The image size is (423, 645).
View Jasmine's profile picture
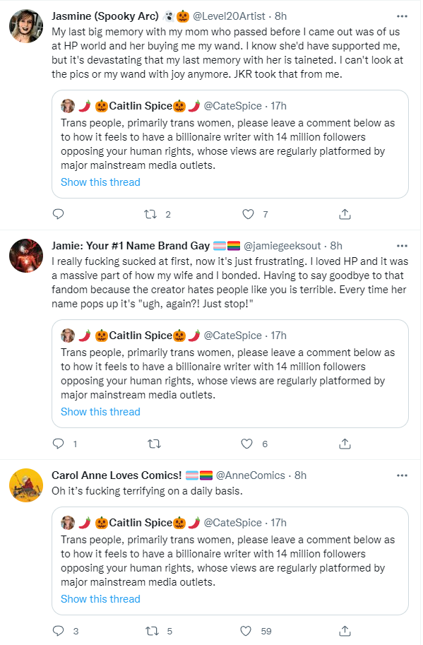[26, 26]
